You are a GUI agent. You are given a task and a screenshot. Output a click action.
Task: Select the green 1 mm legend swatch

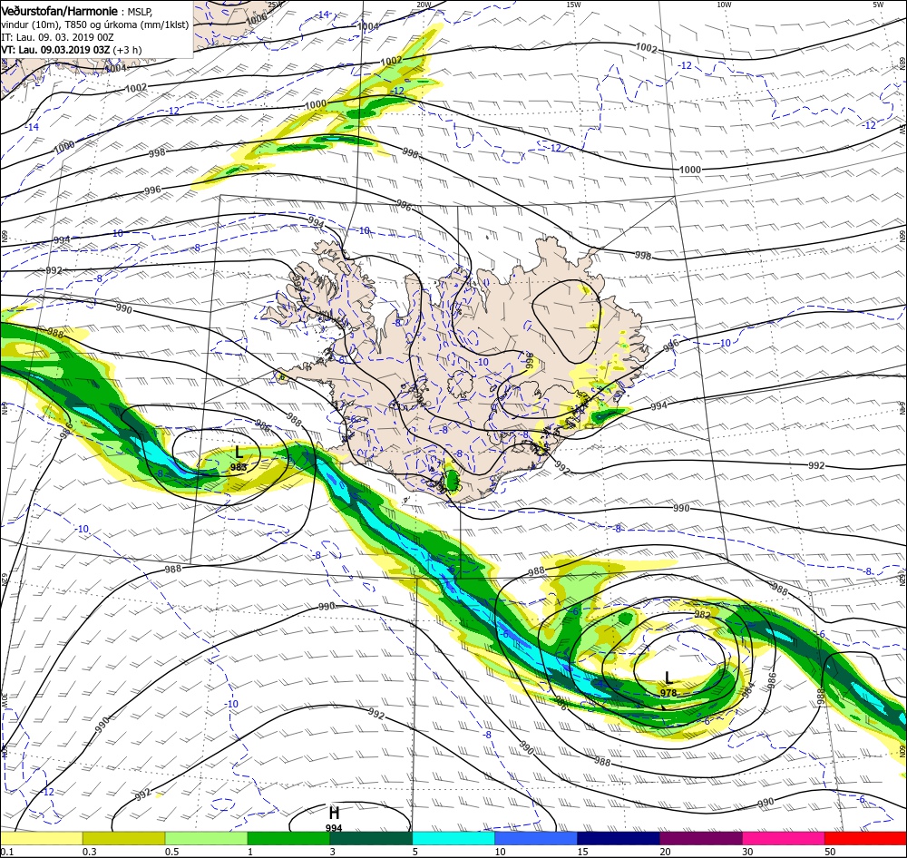(x=288, y=838)
